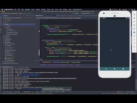This screenshot has height=103, width=137.
Task: Click the build hammer icon in toolbar
Action: 72,13
